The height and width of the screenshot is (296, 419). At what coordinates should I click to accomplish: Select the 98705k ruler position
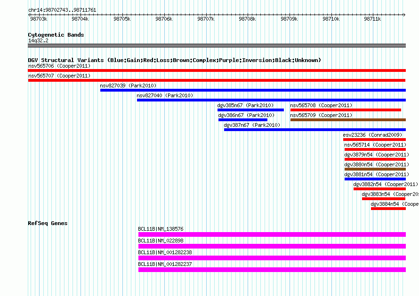pos(122,19)
